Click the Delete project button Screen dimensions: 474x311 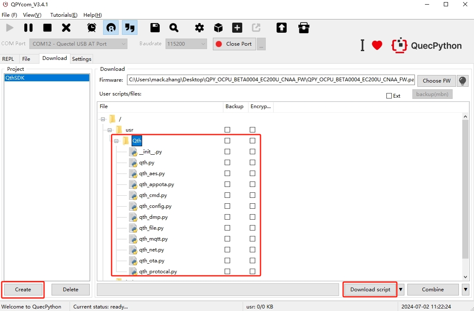pyautogui.click(x=70, y=290)
